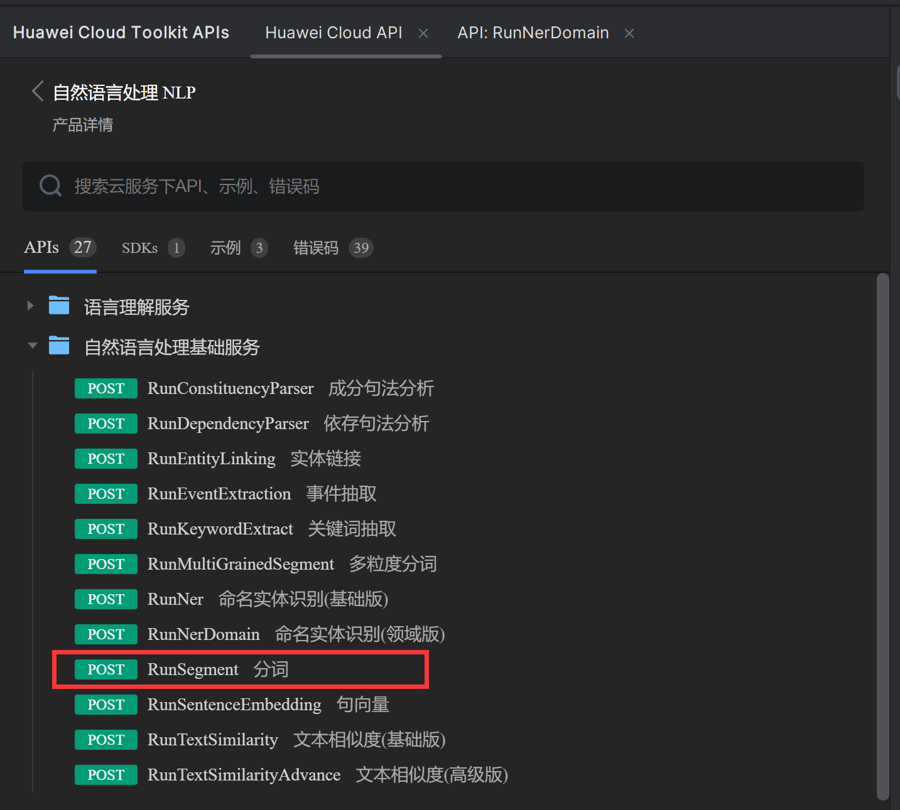
Task: Show the 错误码 tab
Action: tap(333, 248)
